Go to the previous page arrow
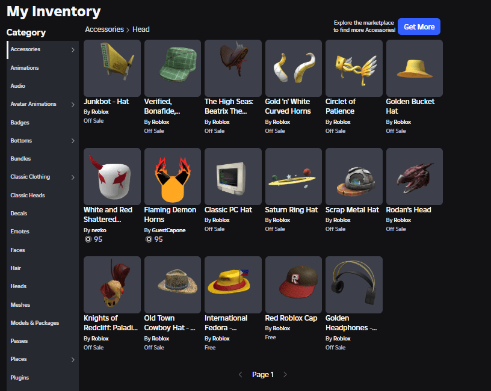 pos(241,374)
